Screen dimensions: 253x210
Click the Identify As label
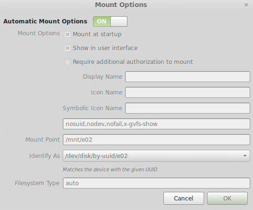point(45,156)
